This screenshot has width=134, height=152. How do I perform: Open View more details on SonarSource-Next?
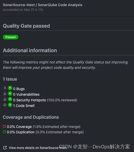click(38, 148)
